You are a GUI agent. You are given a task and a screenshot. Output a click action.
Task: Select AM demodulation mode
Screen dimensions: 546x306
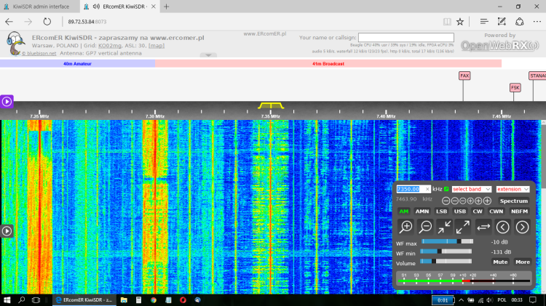[x=404, y=212]
